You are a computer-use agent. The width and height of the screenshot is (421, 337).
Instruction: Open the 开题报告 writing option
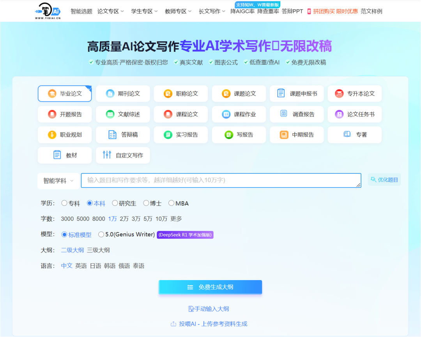(64, 114)
